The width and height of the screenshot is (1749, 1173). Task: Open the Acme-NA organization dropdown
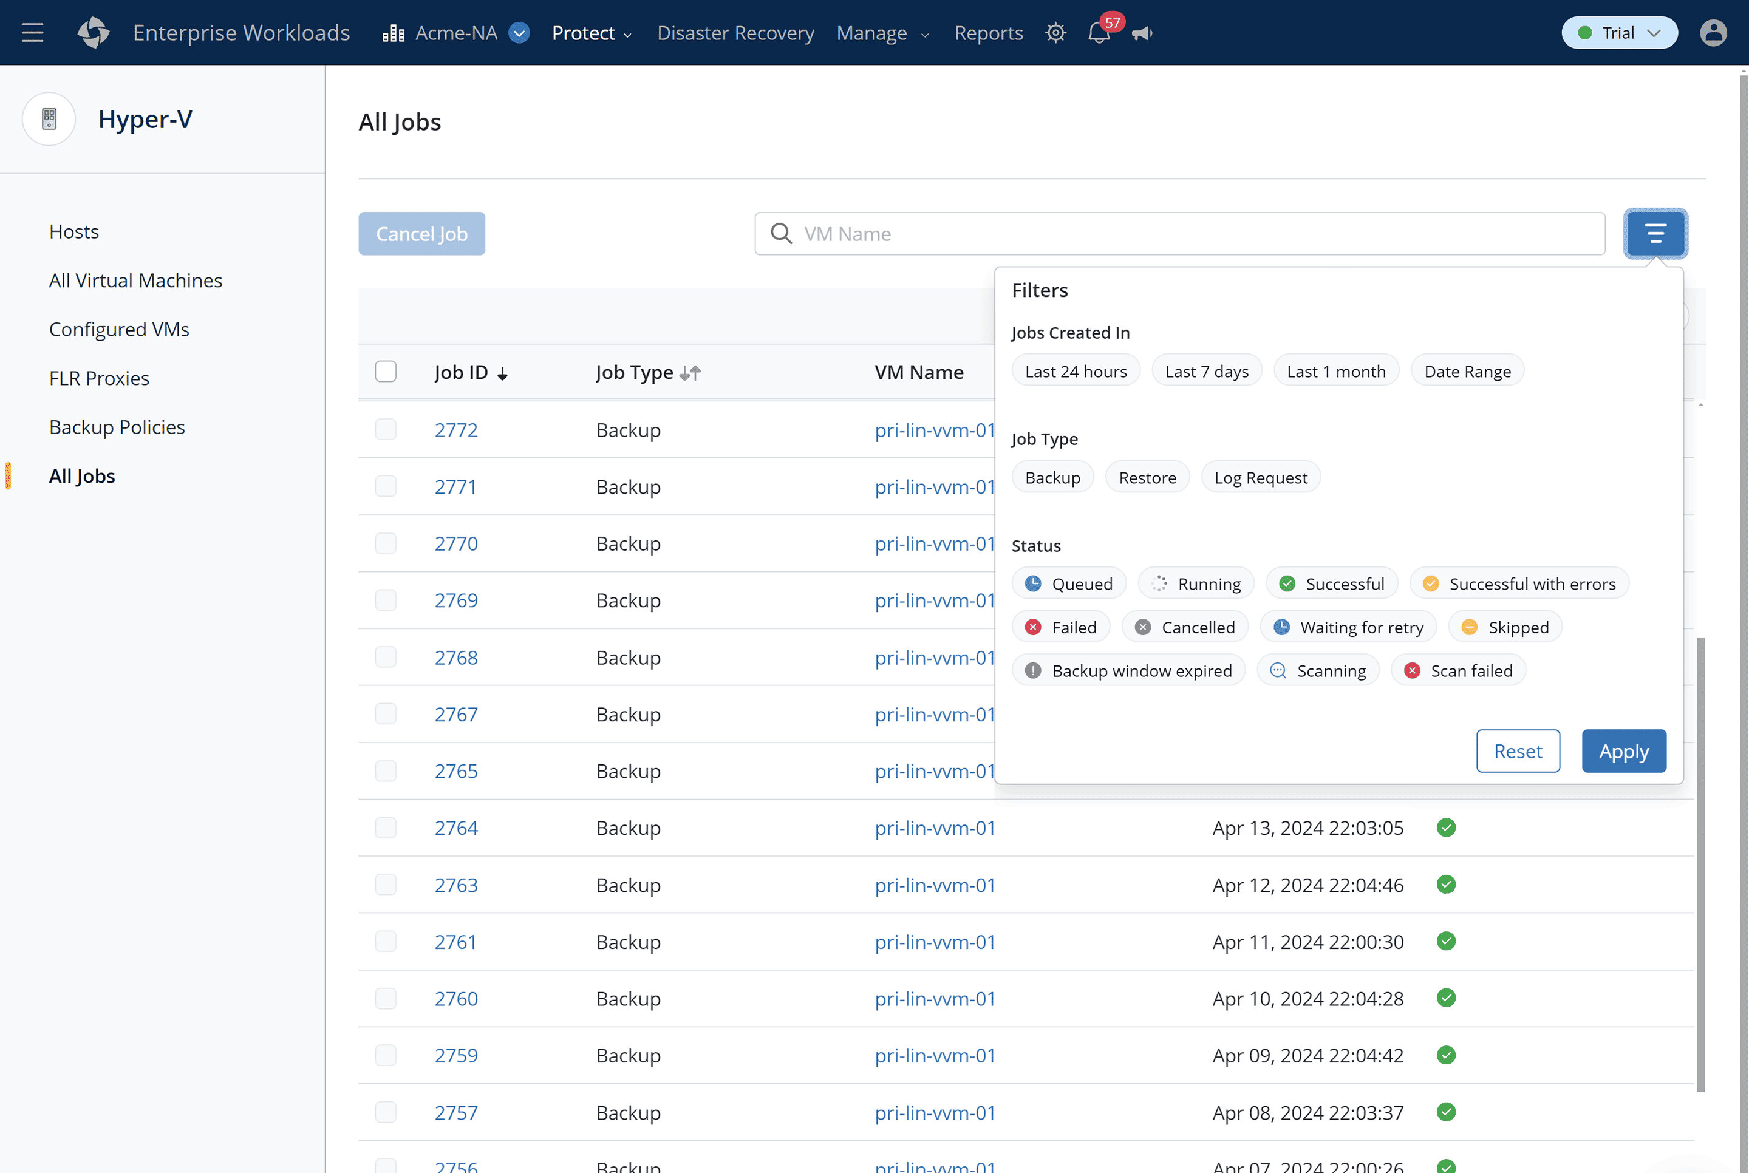click(x=519, y=33)
